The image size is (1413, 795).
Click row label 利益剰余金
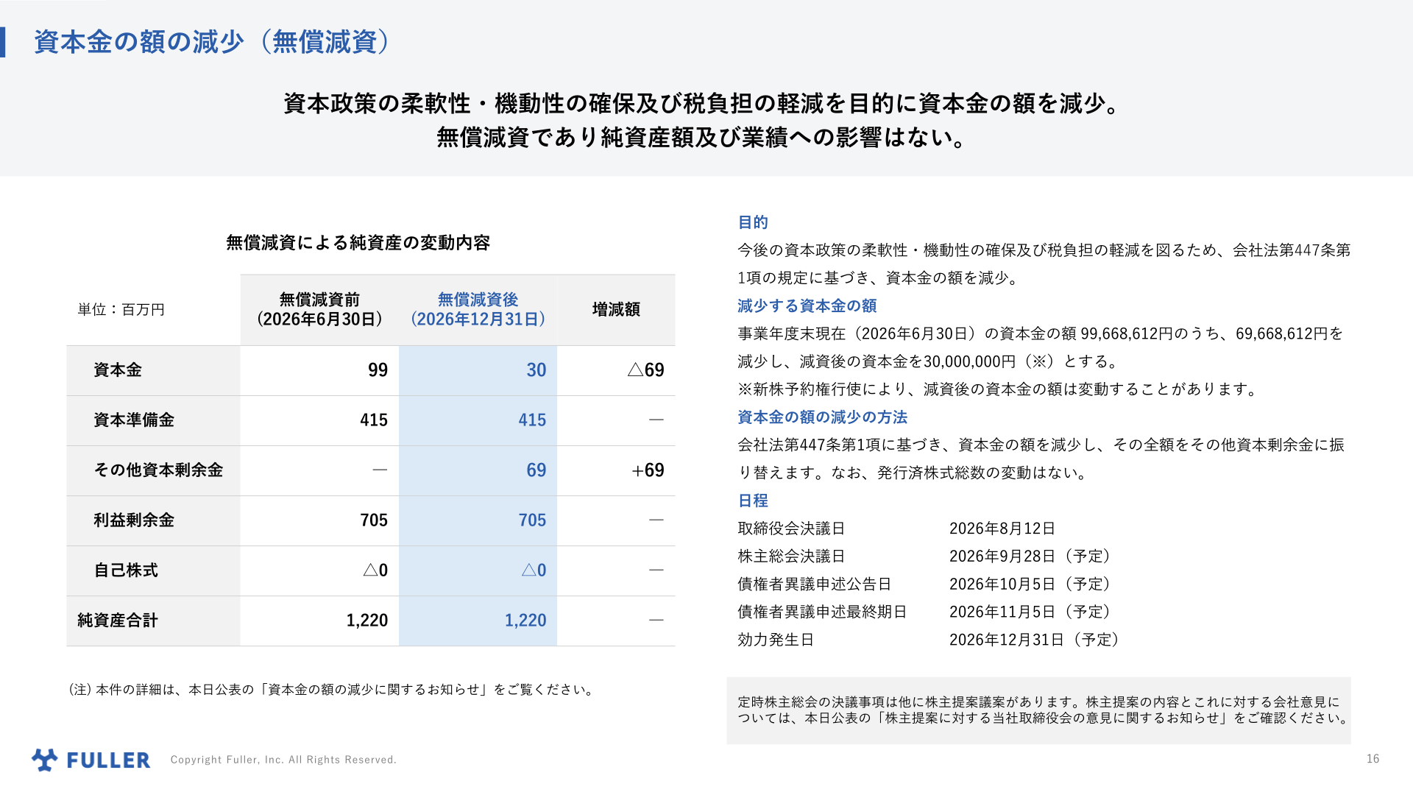[134, 520]
